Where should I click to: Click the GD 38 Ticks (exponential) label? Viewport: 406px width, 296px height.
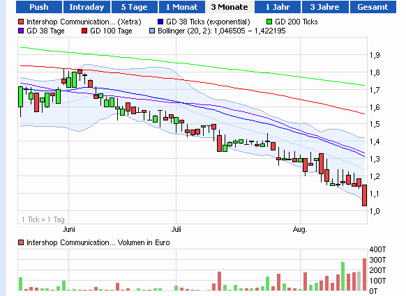208,22
